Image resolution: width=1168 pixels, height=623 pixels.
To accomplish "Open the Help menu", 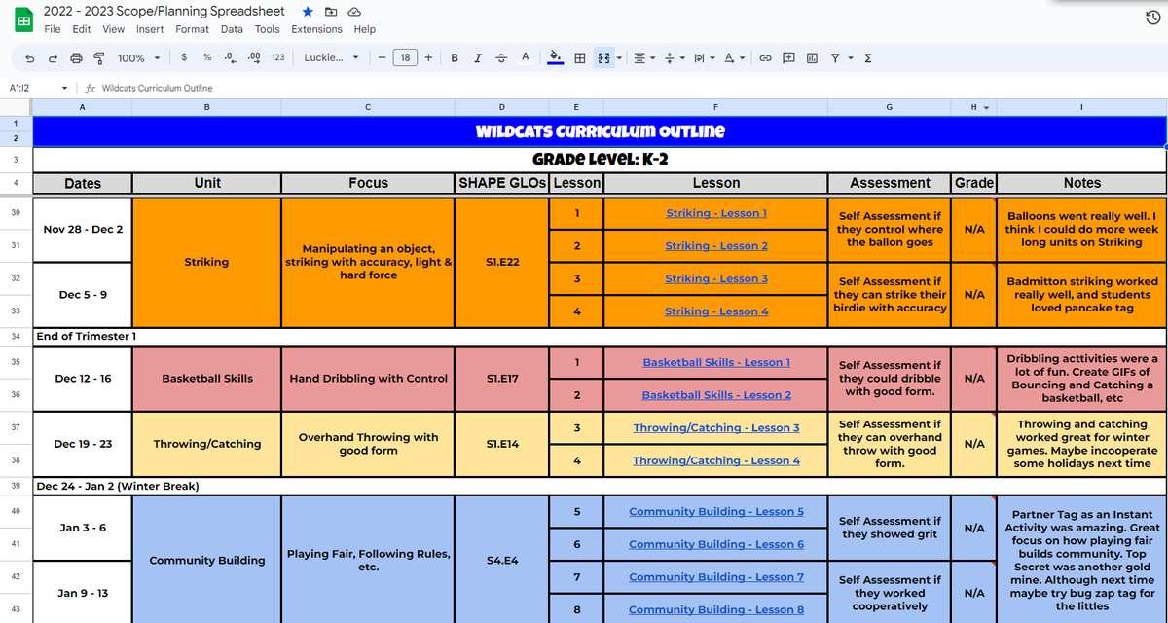I will (x=365, y=29).
